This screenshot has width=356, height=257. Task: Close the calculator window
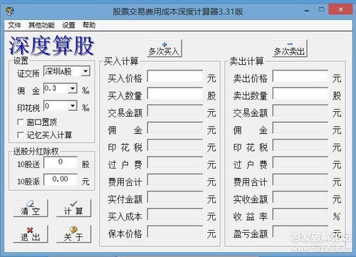click(341, 9)
